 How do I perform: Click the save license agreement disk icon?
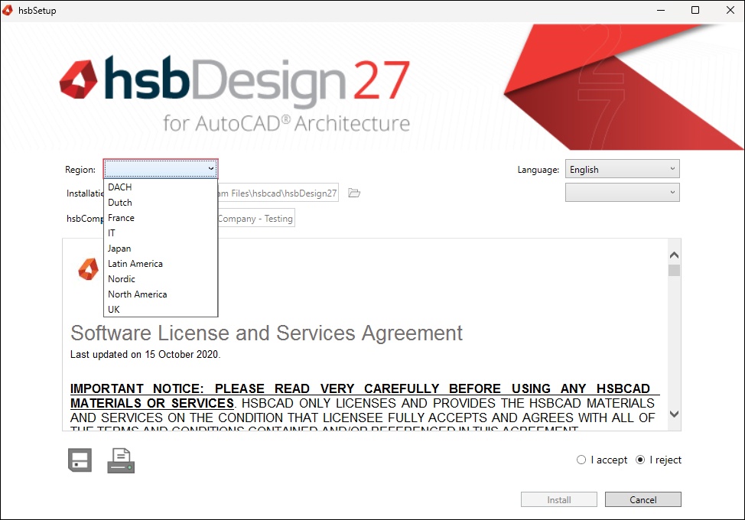(80, 460)
